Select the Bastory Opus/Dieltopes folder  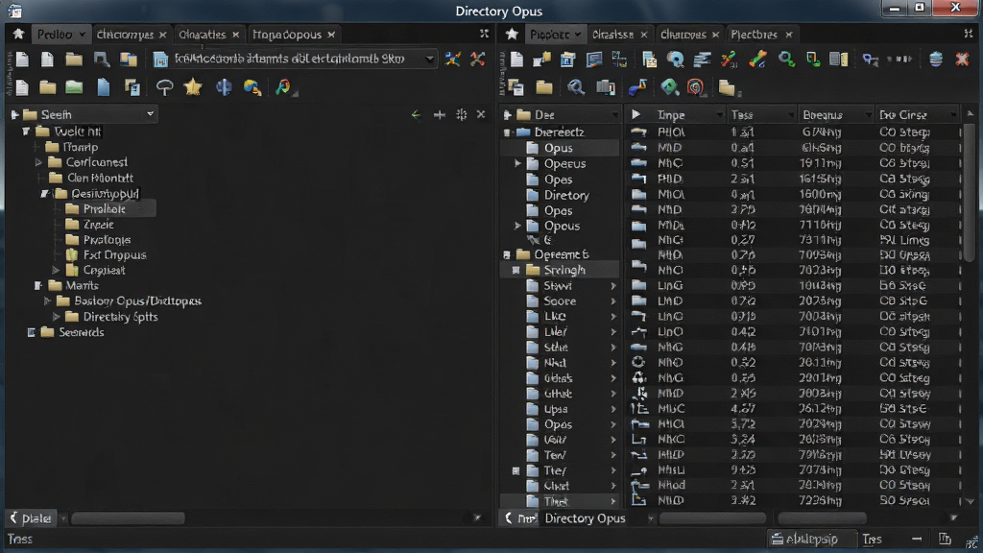tap(138, 301)
